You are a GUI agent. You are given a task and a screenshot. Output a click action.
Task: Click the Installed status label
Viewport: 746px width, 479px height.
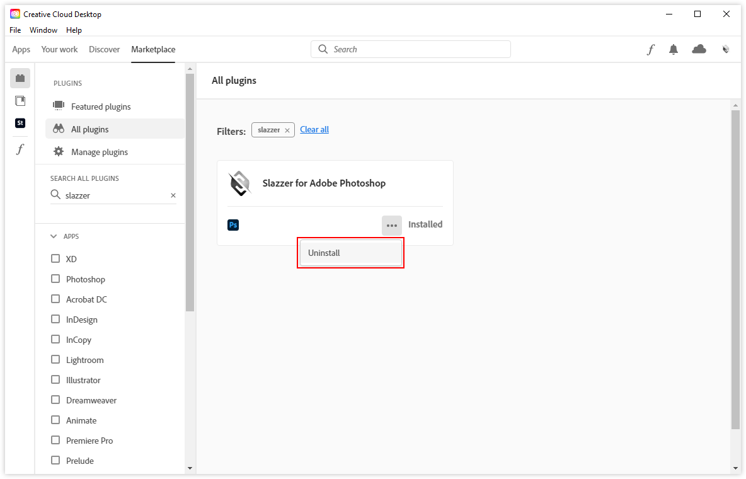click(425, 225)
